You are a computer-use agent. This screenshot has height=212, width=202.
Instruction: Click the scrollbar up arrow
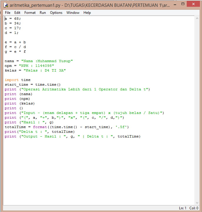click(x=197, y=18)
